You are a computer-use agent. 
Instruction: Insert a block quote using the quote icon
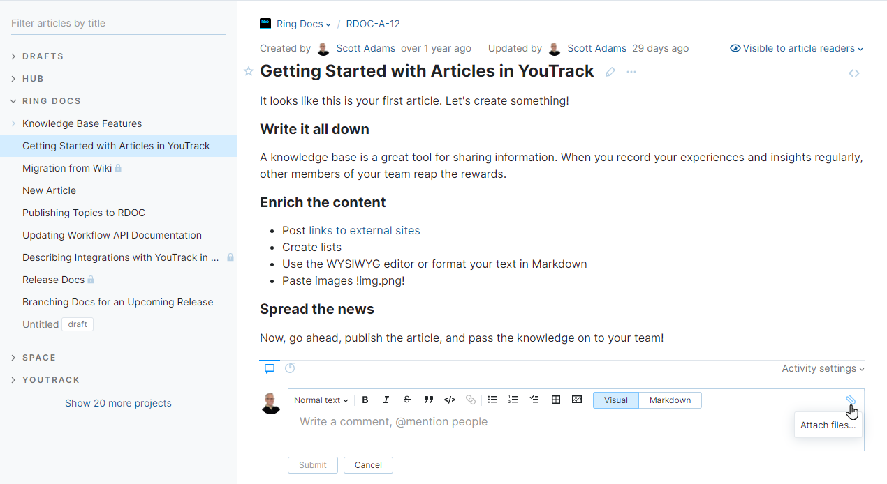(x=428, y=400)
